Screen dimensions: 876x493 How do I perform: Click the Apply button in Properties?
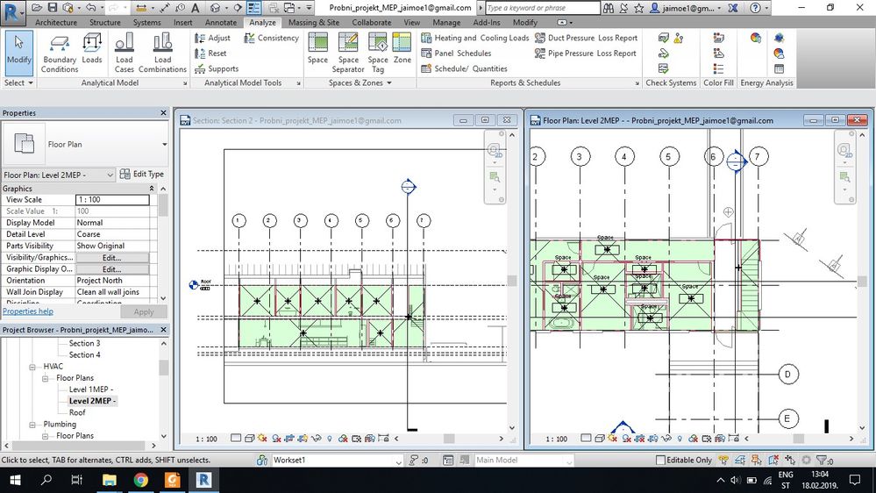pyautogui.click(x=144, y=312)
